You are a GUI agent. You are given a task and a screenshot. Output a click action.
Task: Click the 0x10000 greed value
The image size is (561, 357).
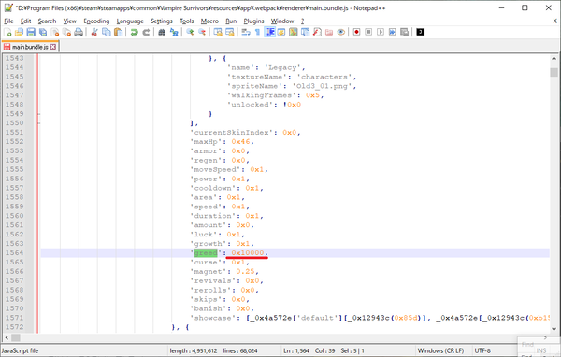point(247,253)
